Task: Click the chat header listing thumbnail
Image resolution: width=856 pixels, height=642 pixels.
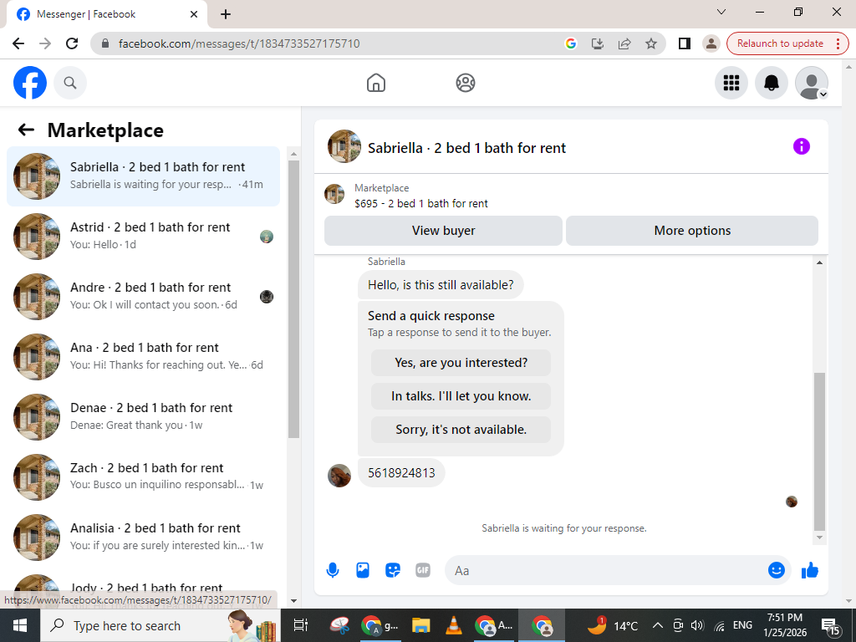Action: point(344,146)
